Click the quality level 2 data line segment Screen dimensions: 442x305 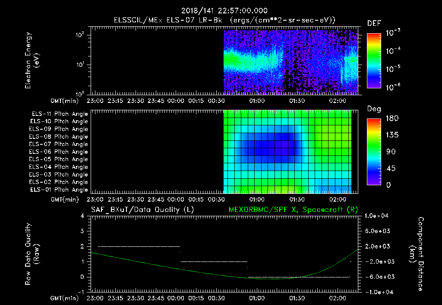(x=139, y=246)
